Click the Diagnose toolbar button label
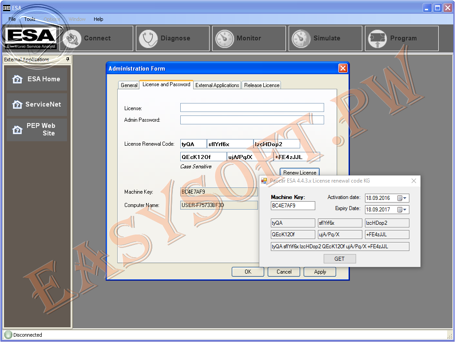Viewport: 456px width, 342px height. pos(175,38)
